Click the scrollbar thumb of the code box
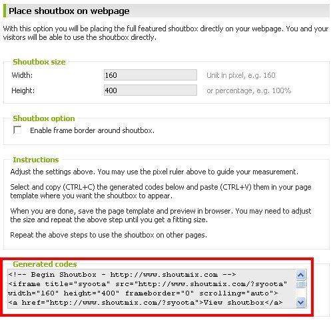 click(300, 284)
